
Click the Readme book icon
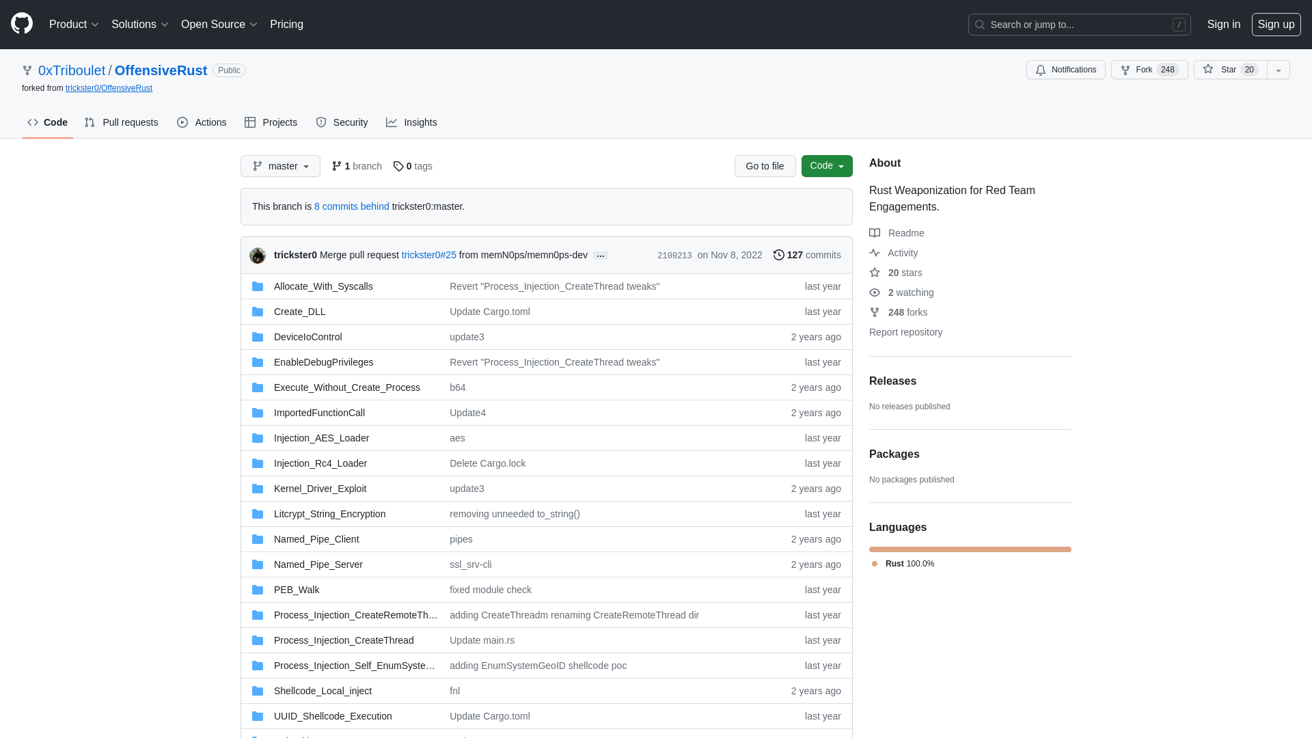click(875, 233)
